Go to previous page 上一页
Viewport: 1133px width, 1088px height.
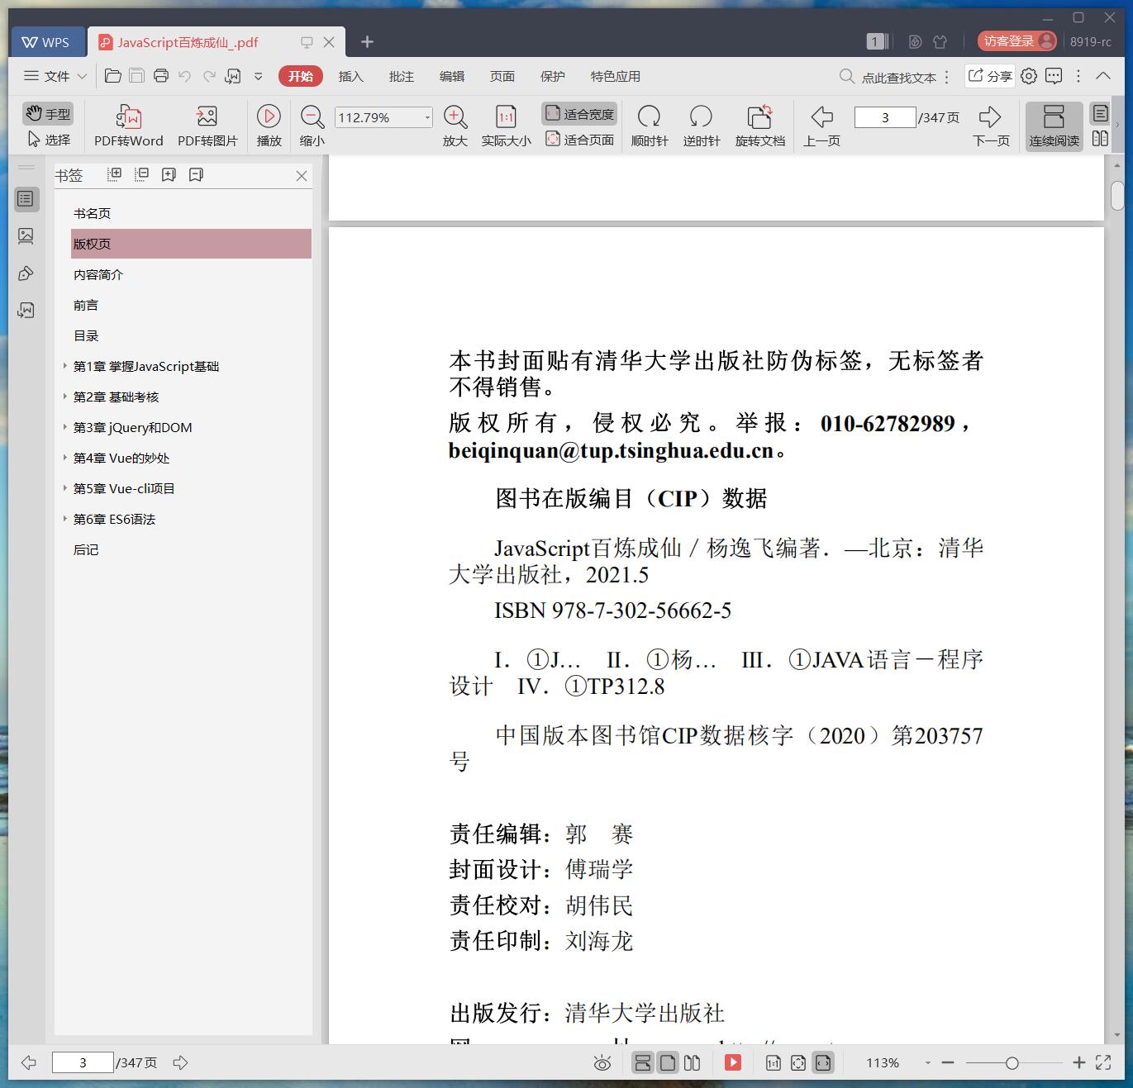click(821, 126)
